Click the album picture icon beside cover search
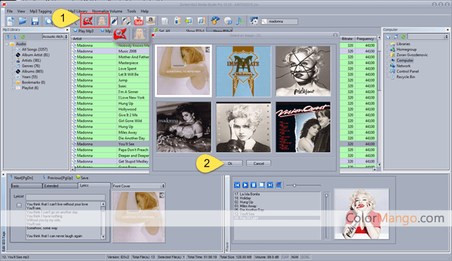The height and width of the screenshot is (261, 452). pos(102,21)
